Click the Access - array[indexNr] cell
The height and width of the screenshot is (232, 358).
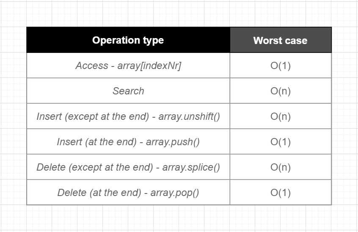[128, 66]
